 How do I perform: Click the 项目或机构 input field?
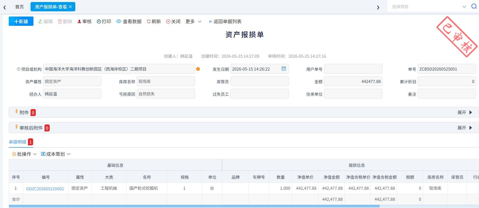[x=119, y=69]
